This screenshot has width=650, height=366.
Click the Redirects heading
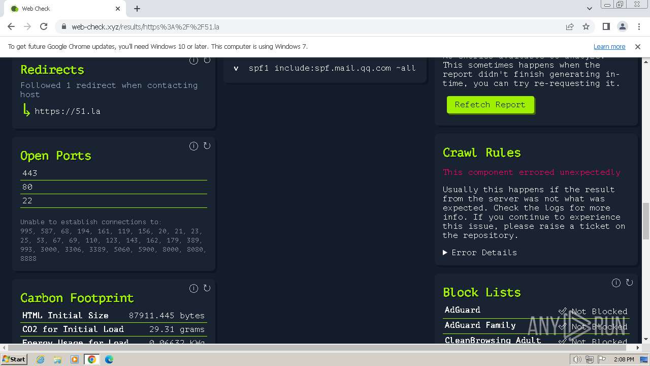[52, 70]
